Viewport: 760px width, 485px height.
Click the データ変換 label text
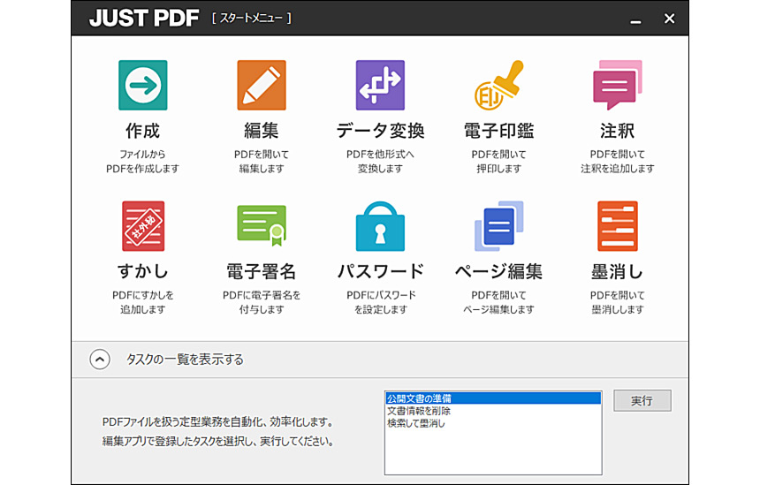click(x=381, y=131)
